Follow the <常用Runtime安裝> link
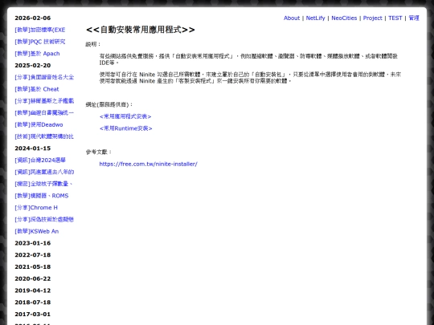The image size is (434, 325). point(126,128)
